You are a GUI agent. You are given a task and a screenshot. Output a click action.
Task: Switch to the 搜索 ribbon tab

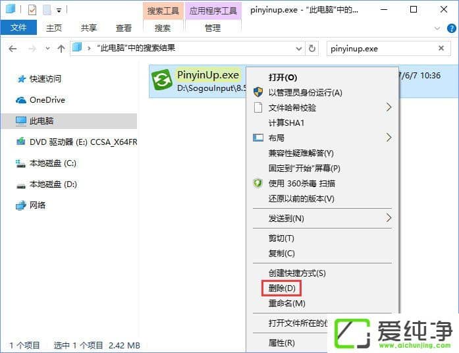tap(163, 28)
